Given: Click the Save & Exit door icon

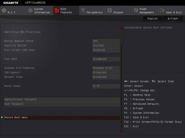Looking at the screenshot, I should tap(162, 10).
